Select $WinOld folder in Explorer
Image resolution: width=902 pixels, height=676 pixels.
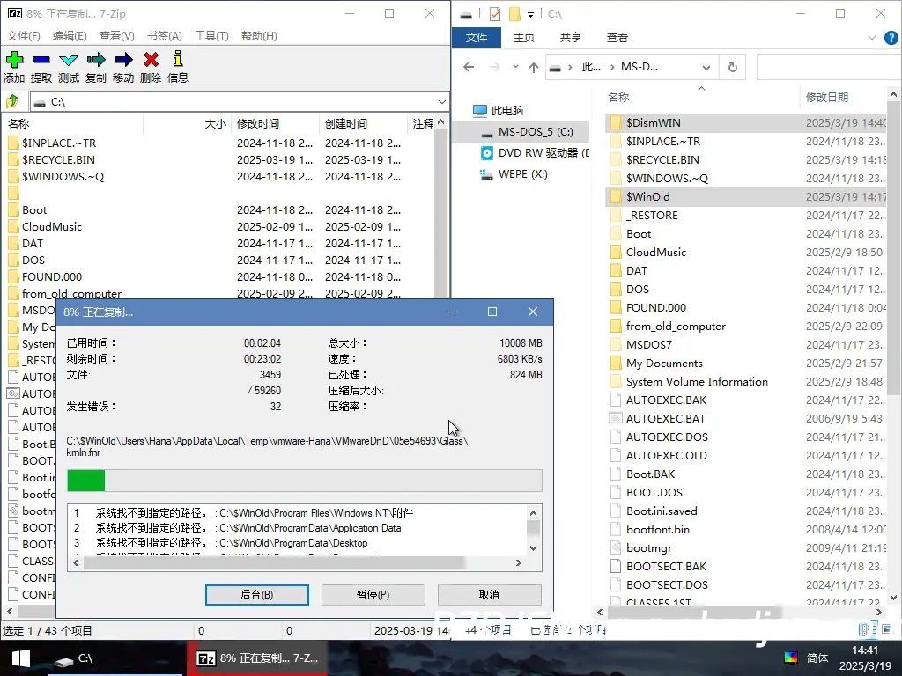745,196
